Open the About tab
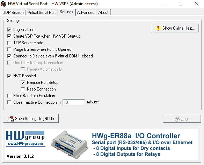Viewport: 204px width, 165px height. (103, 13)
